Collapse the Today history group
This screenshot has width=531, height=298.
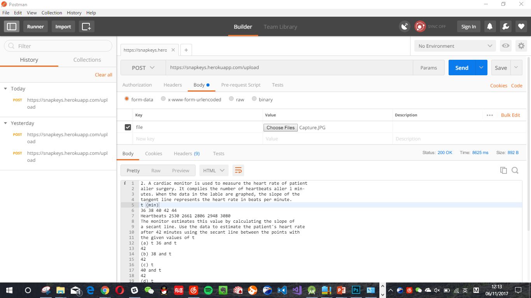(x=5, y=89)
